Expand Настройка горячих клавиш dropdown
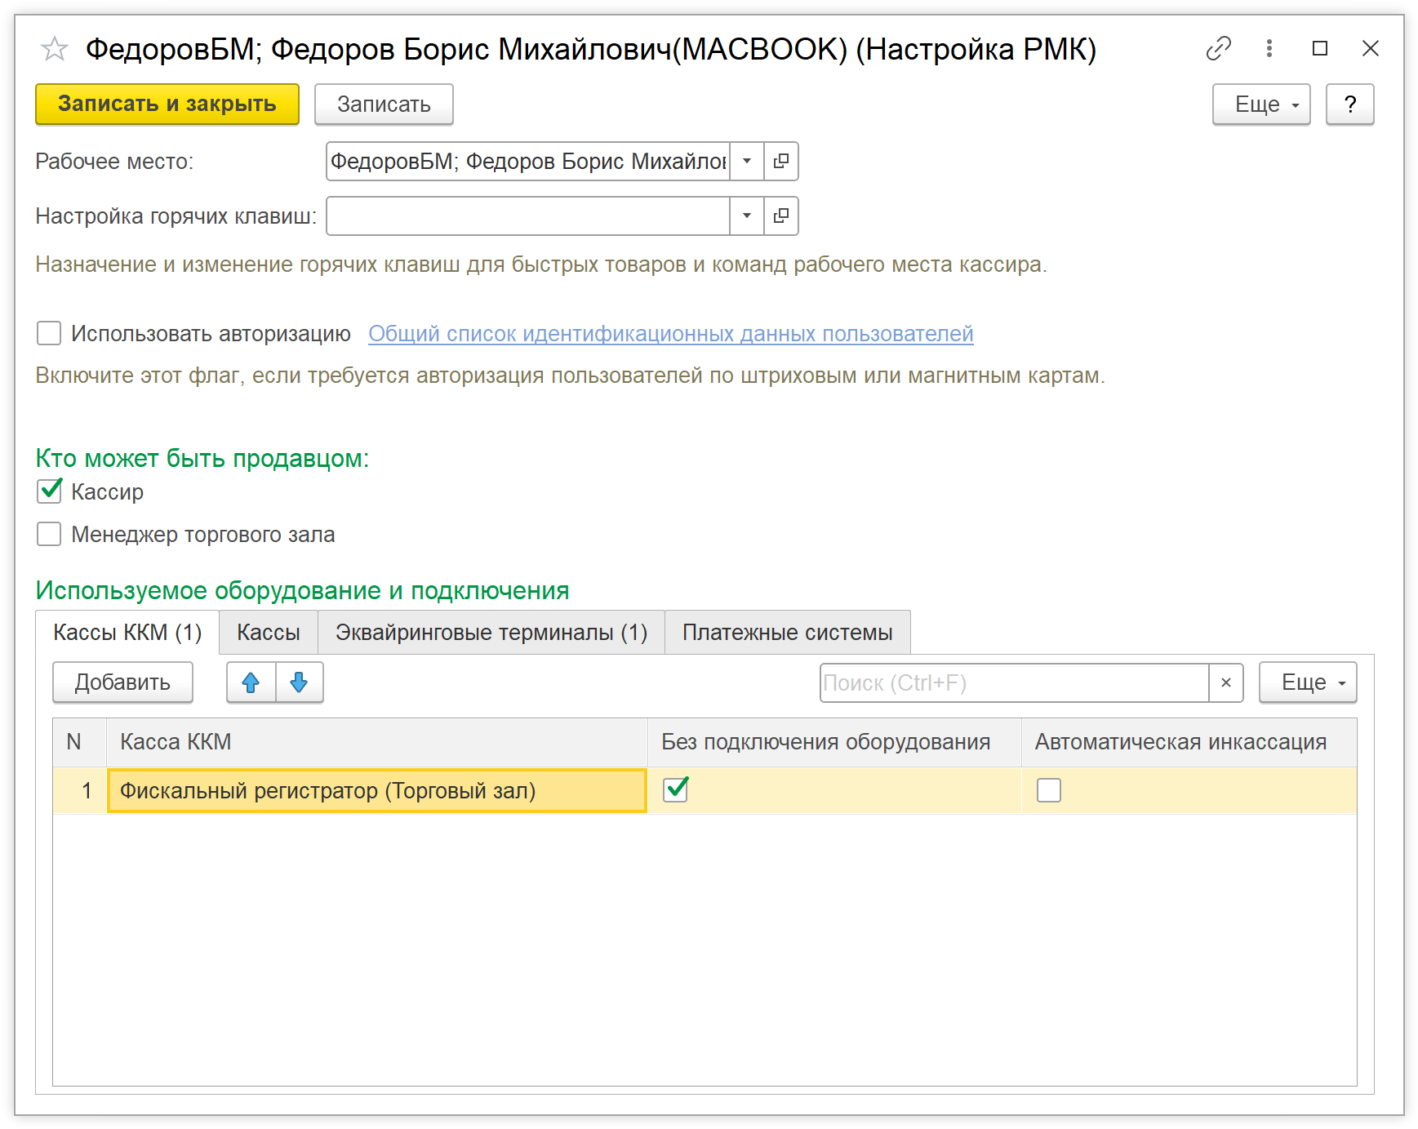 point(746,216)
